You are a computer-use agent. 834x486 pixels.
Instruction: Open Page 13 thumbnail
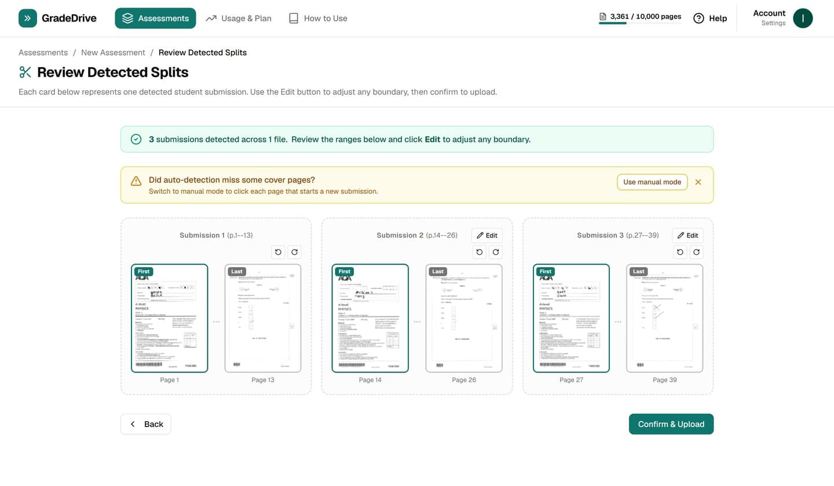click(263, 318)
